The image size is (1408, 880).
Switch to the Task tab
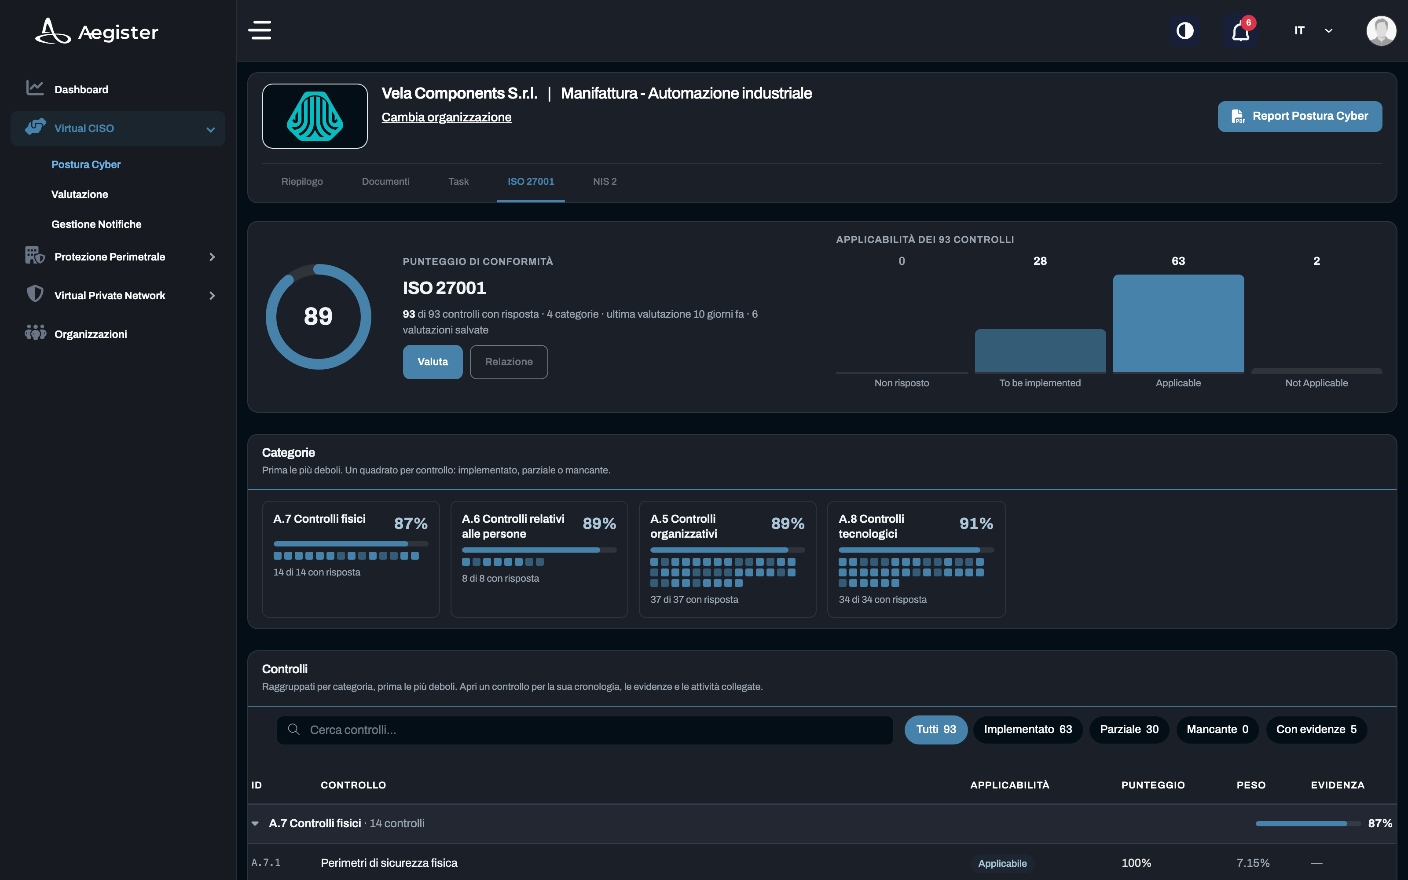click(x=458, y=182)
